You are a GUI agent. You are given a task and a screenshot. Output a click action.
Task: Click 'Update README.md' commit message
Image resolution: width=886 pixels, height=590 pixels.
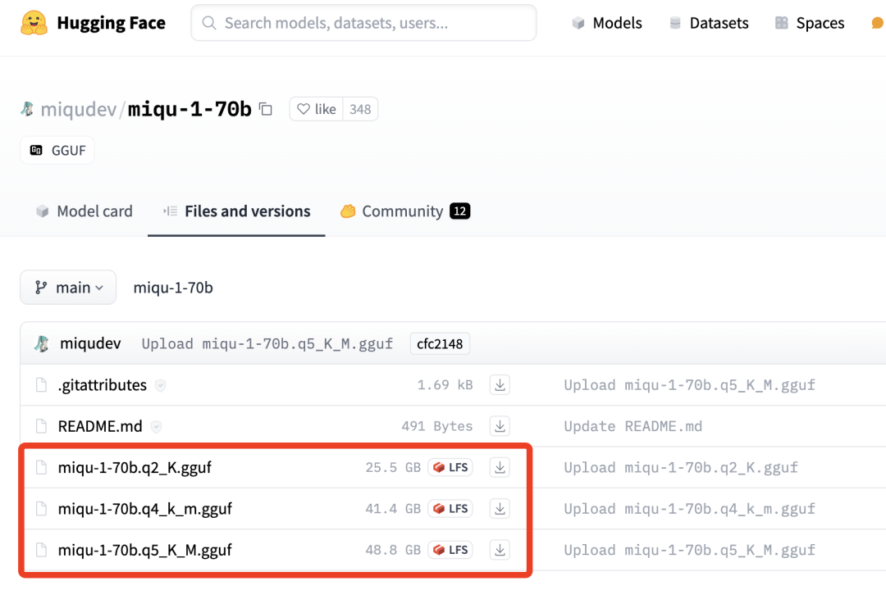(633, 426)
